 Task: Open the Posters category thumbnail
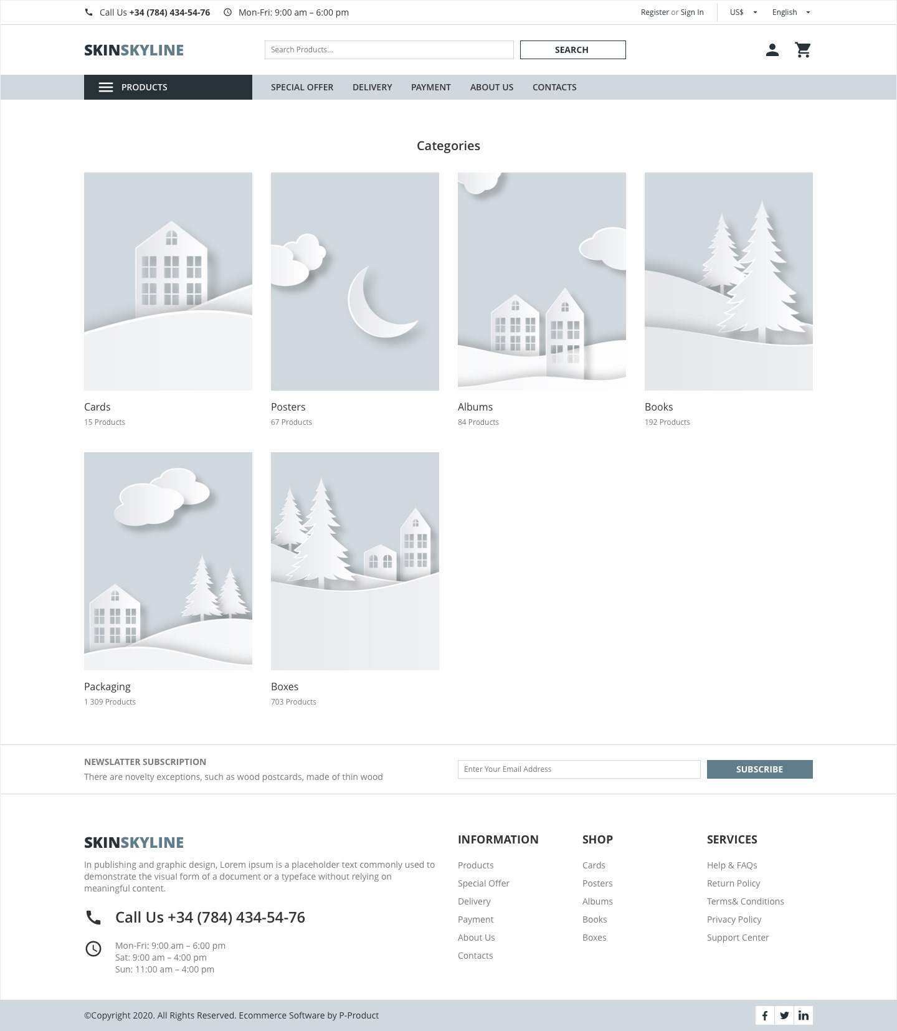(x=355, y=282)
